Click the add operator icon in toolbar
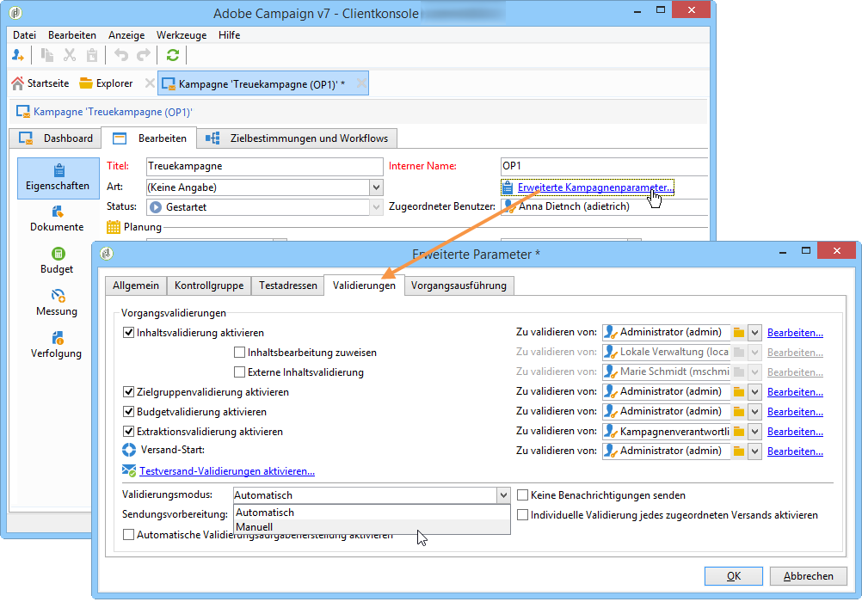862x608 pixels. point(17,55)
